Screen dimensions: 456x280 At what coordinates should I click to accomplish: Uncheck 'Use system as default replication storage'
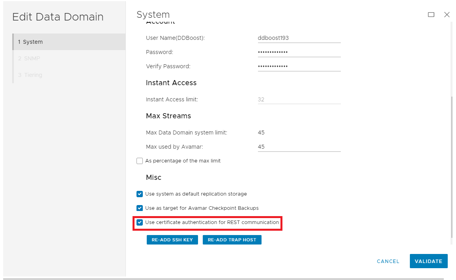(140, 194)
